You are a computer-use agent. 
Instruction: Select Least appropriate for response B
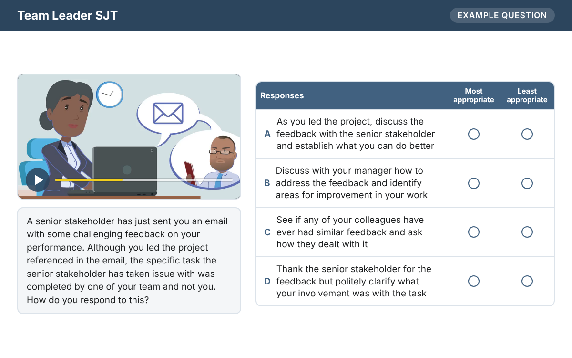pos(527,183)
